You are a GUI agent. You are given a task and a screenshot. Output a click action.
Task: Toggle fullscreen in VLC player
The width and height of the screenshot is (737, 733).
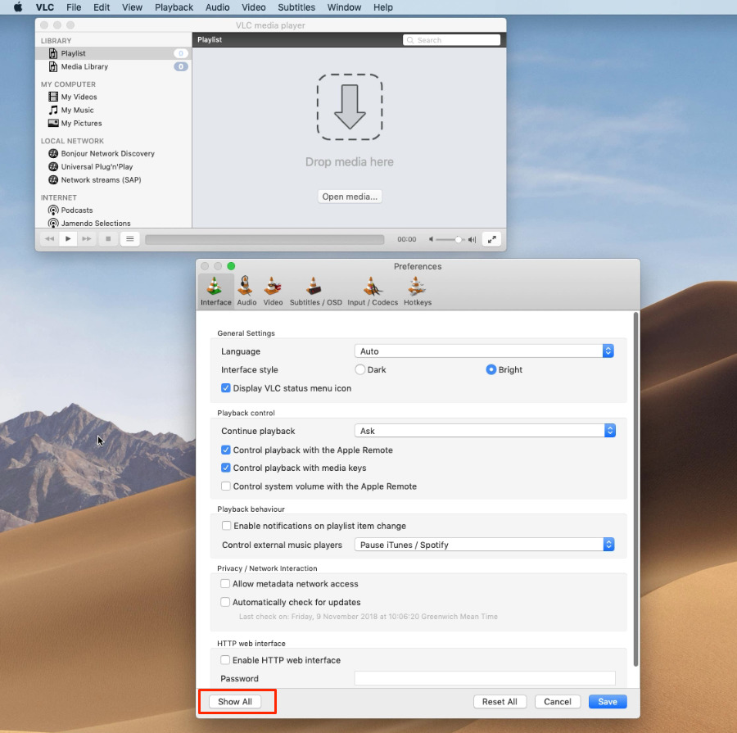(491, 239)
